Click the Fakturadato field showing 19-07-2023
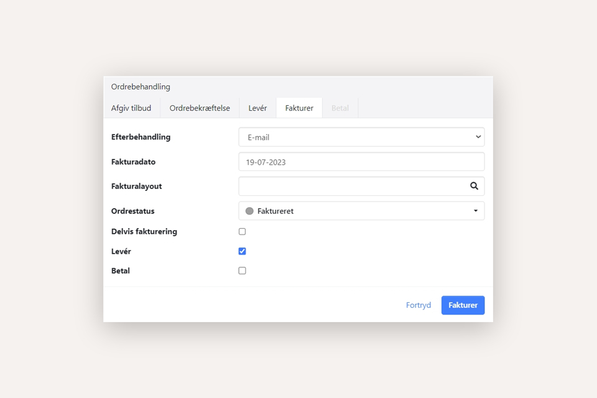Viewport: 597px width, 398px height. pyautogui.click(x=361, y=162)
